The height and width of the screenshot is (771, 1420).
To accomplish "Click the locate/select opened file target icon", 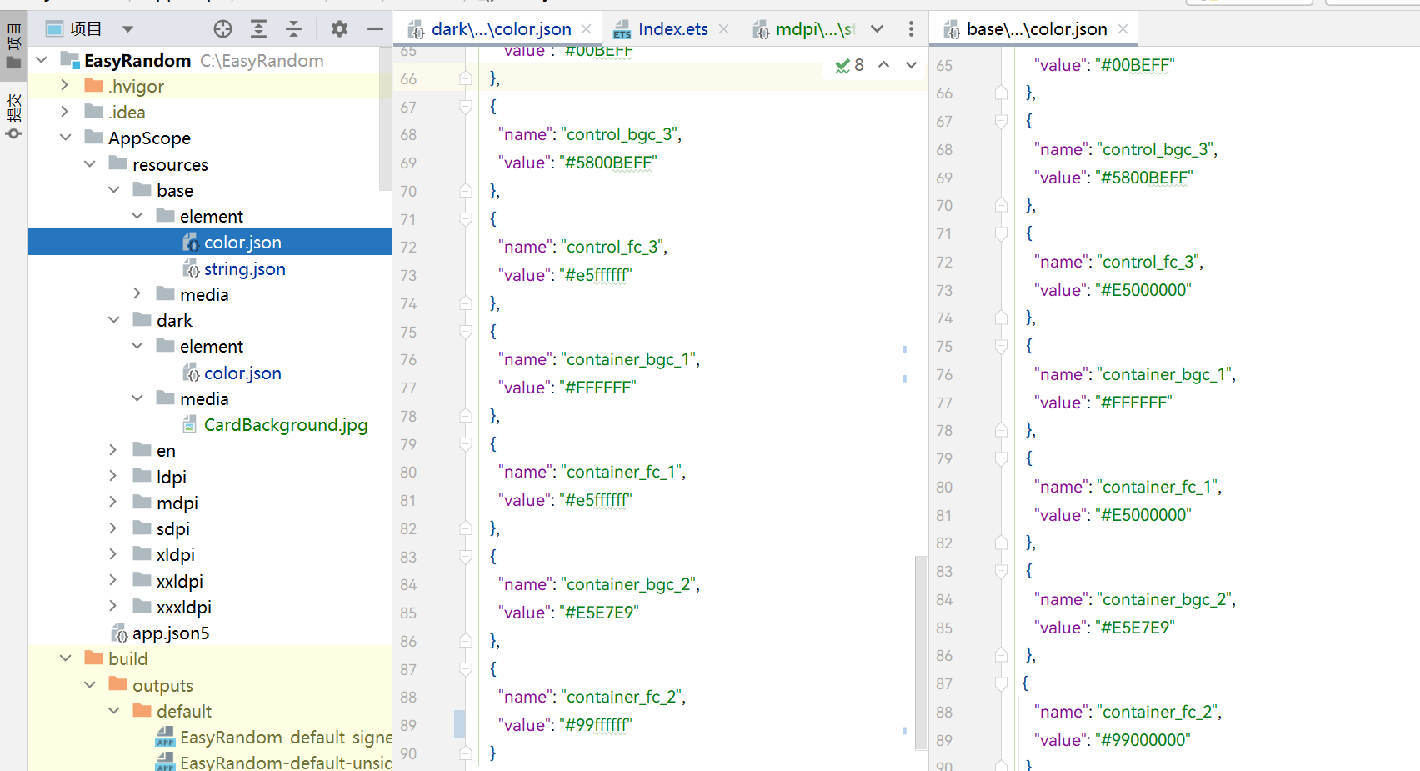I will tap(222, 29).
